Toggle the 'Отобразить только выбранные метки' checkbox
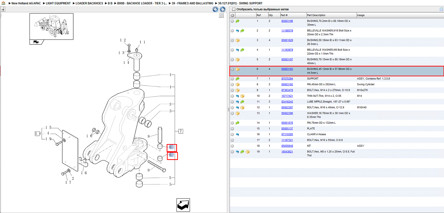Viewport: 444px width, 213px height. coord(234,9)
